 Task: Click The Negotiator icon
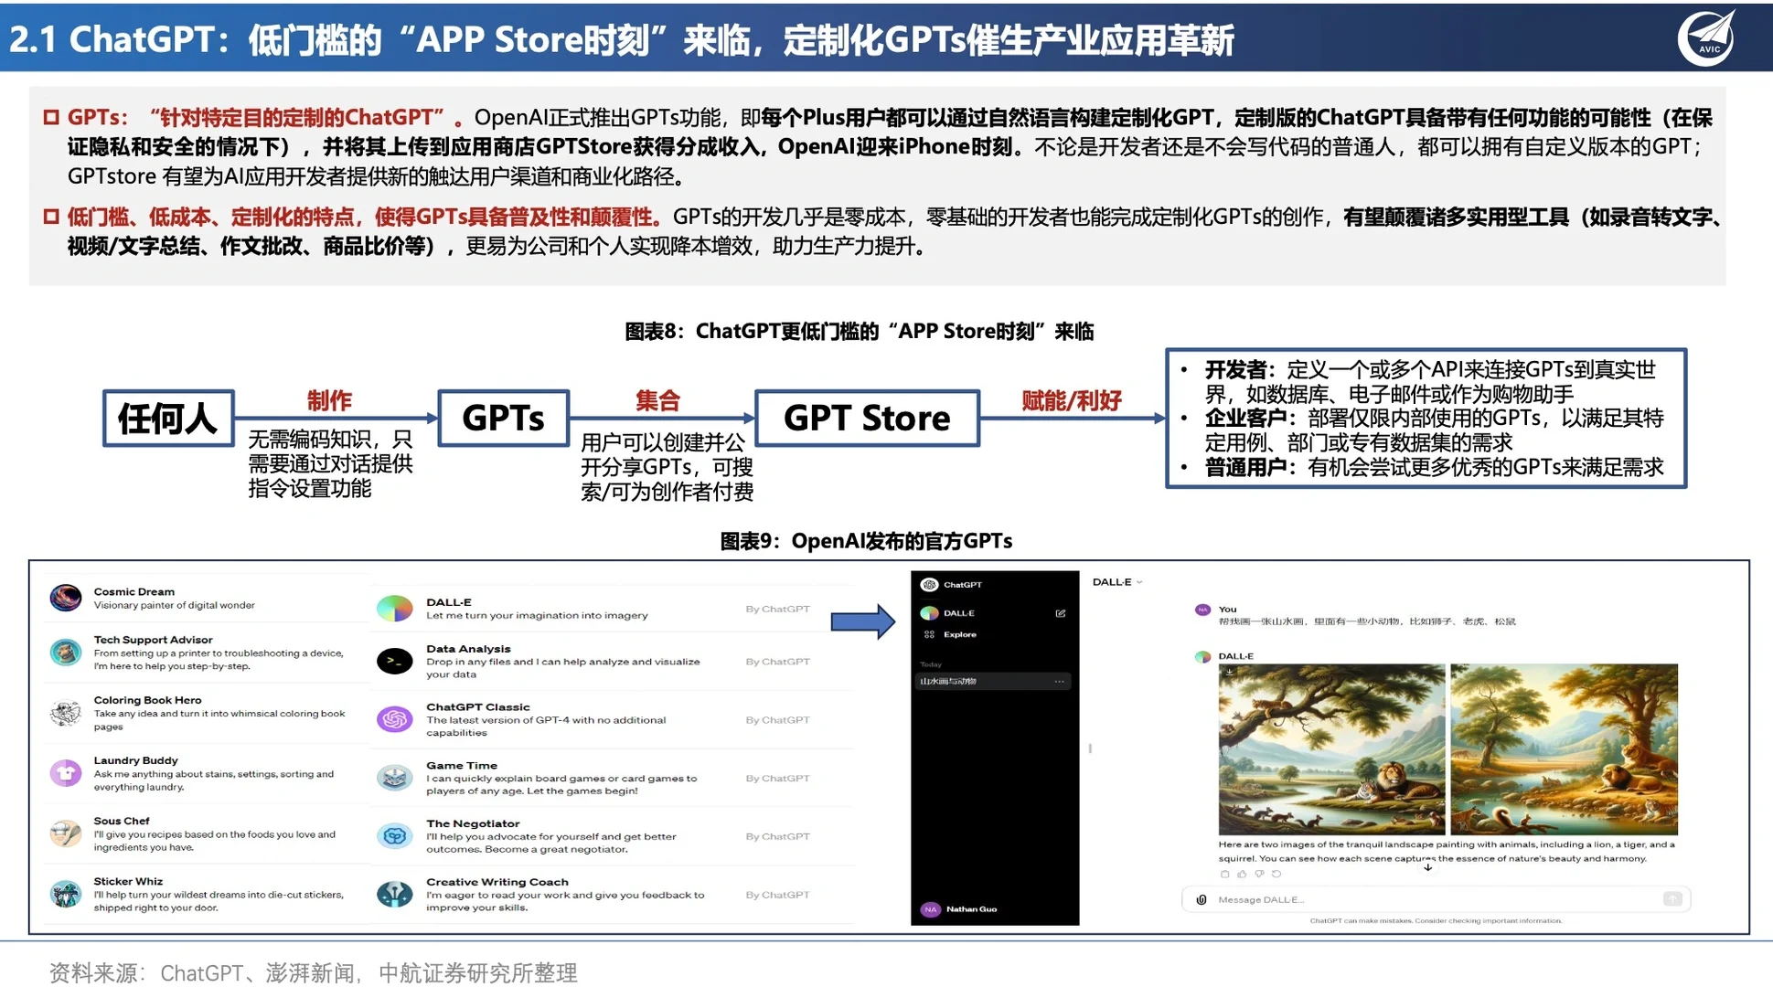point(395,835)
